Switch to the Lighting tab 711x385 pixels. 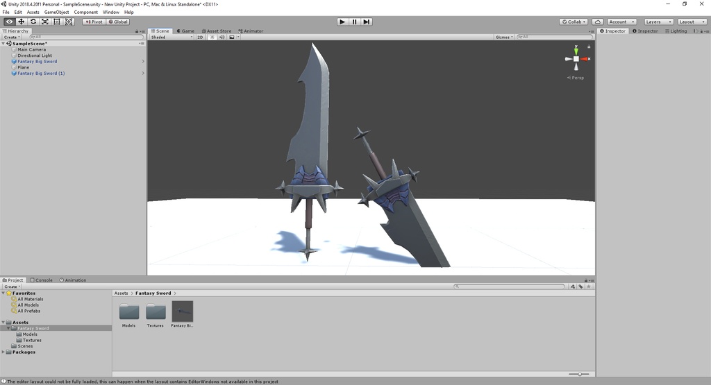(x=676, y=31)
